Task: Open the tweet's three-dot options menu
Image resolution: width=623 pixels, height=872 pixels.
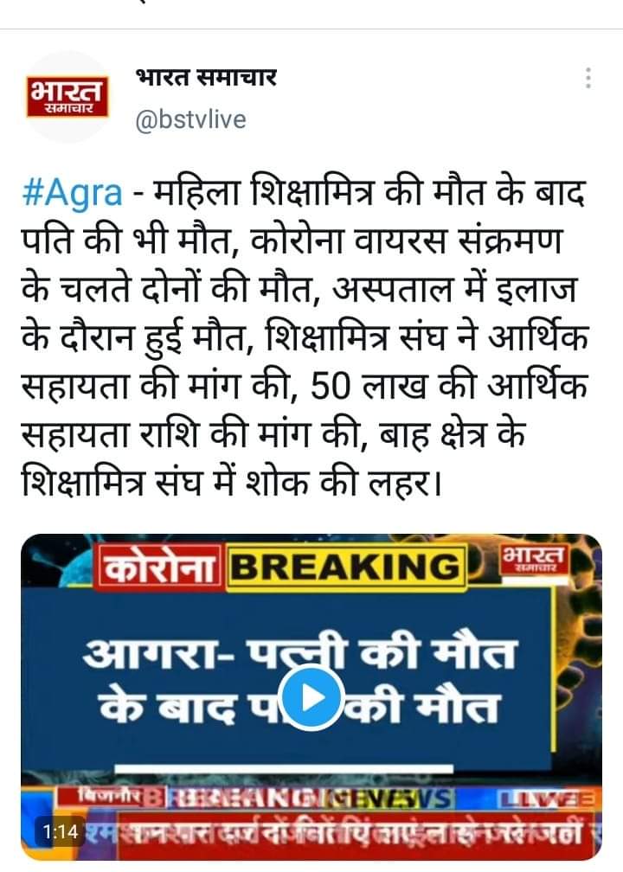Action: point(588,78)
